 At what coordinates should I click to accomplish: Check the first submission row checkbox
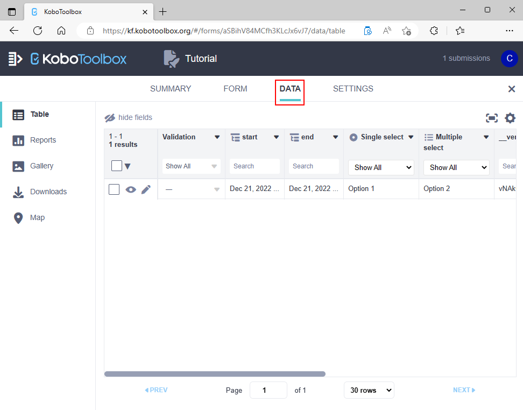pyautogui.click(x=114, y=189)
